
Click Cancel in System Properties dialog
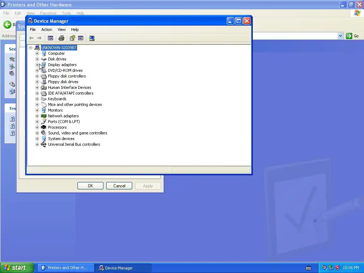coord(119,186)
